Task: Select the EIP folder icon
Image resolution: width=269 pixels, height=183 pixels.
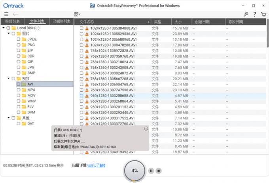Action: (24, 51)
